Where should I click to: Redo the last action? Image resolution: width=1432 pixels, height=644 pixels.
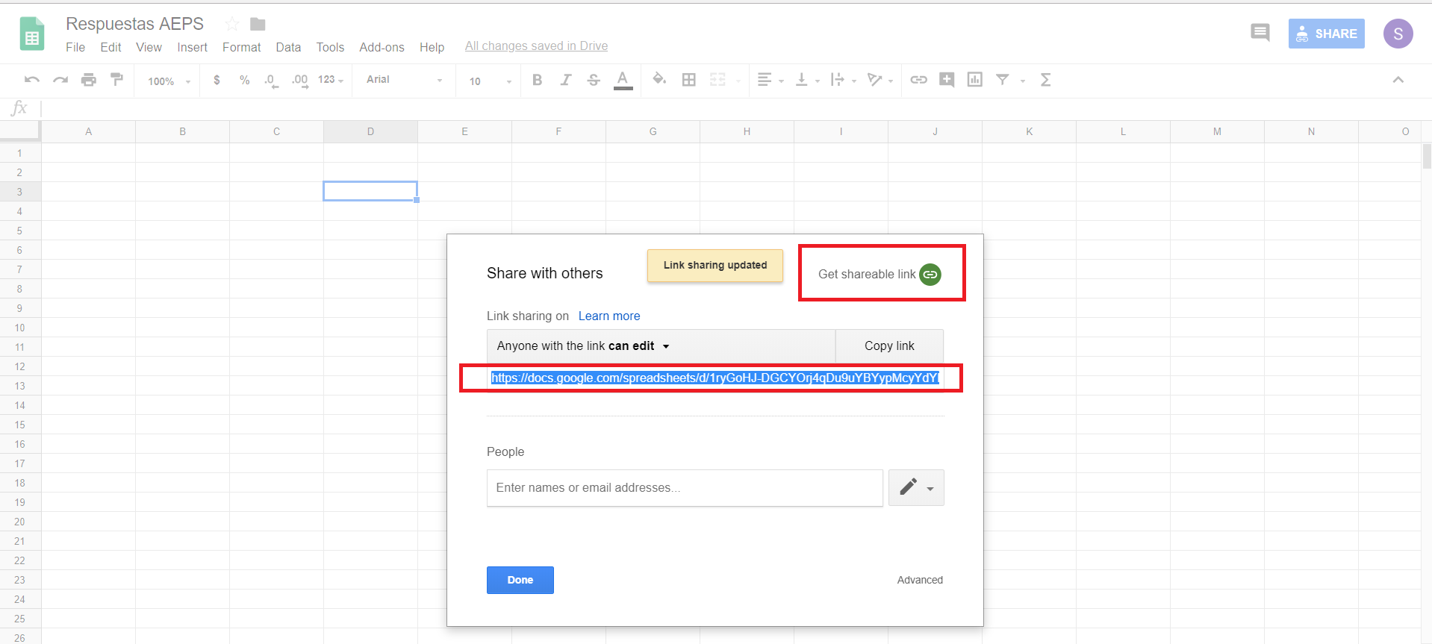tap(60, 80)
